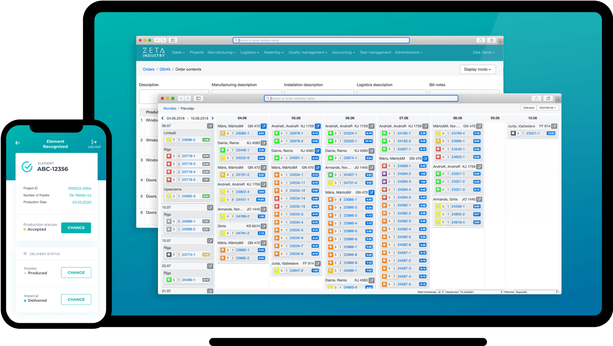Expand the Atzīmēt kā dropdown

click(548, 108)
